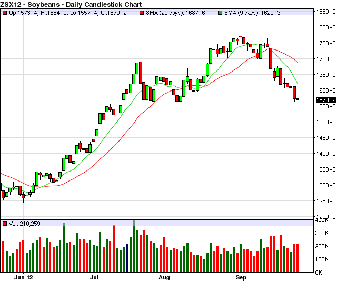Click the 1750-0 price axis label
The image size is (337, 282).
(x=326, y=43)
